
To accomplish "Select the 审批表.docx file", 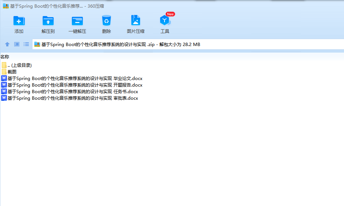I will click(73, 98).
